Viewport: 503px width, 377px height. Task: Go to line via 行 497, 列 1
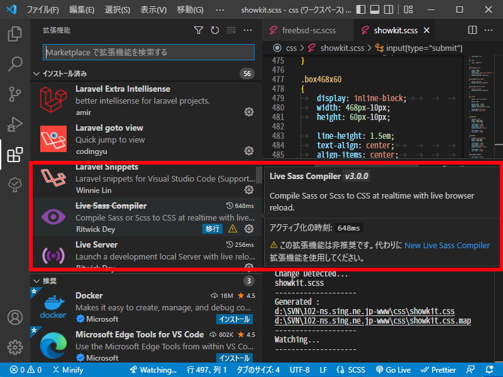point(207,369)
